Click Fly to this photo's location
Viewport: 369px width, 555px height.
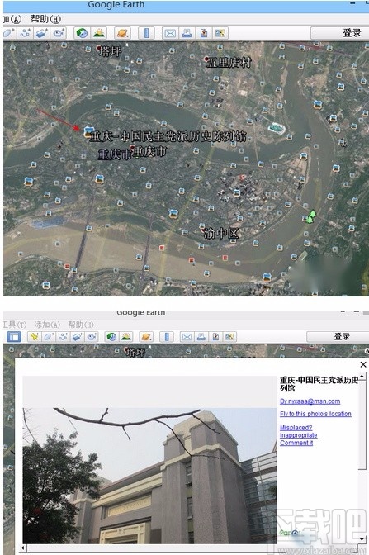click(x=315, y=414)
